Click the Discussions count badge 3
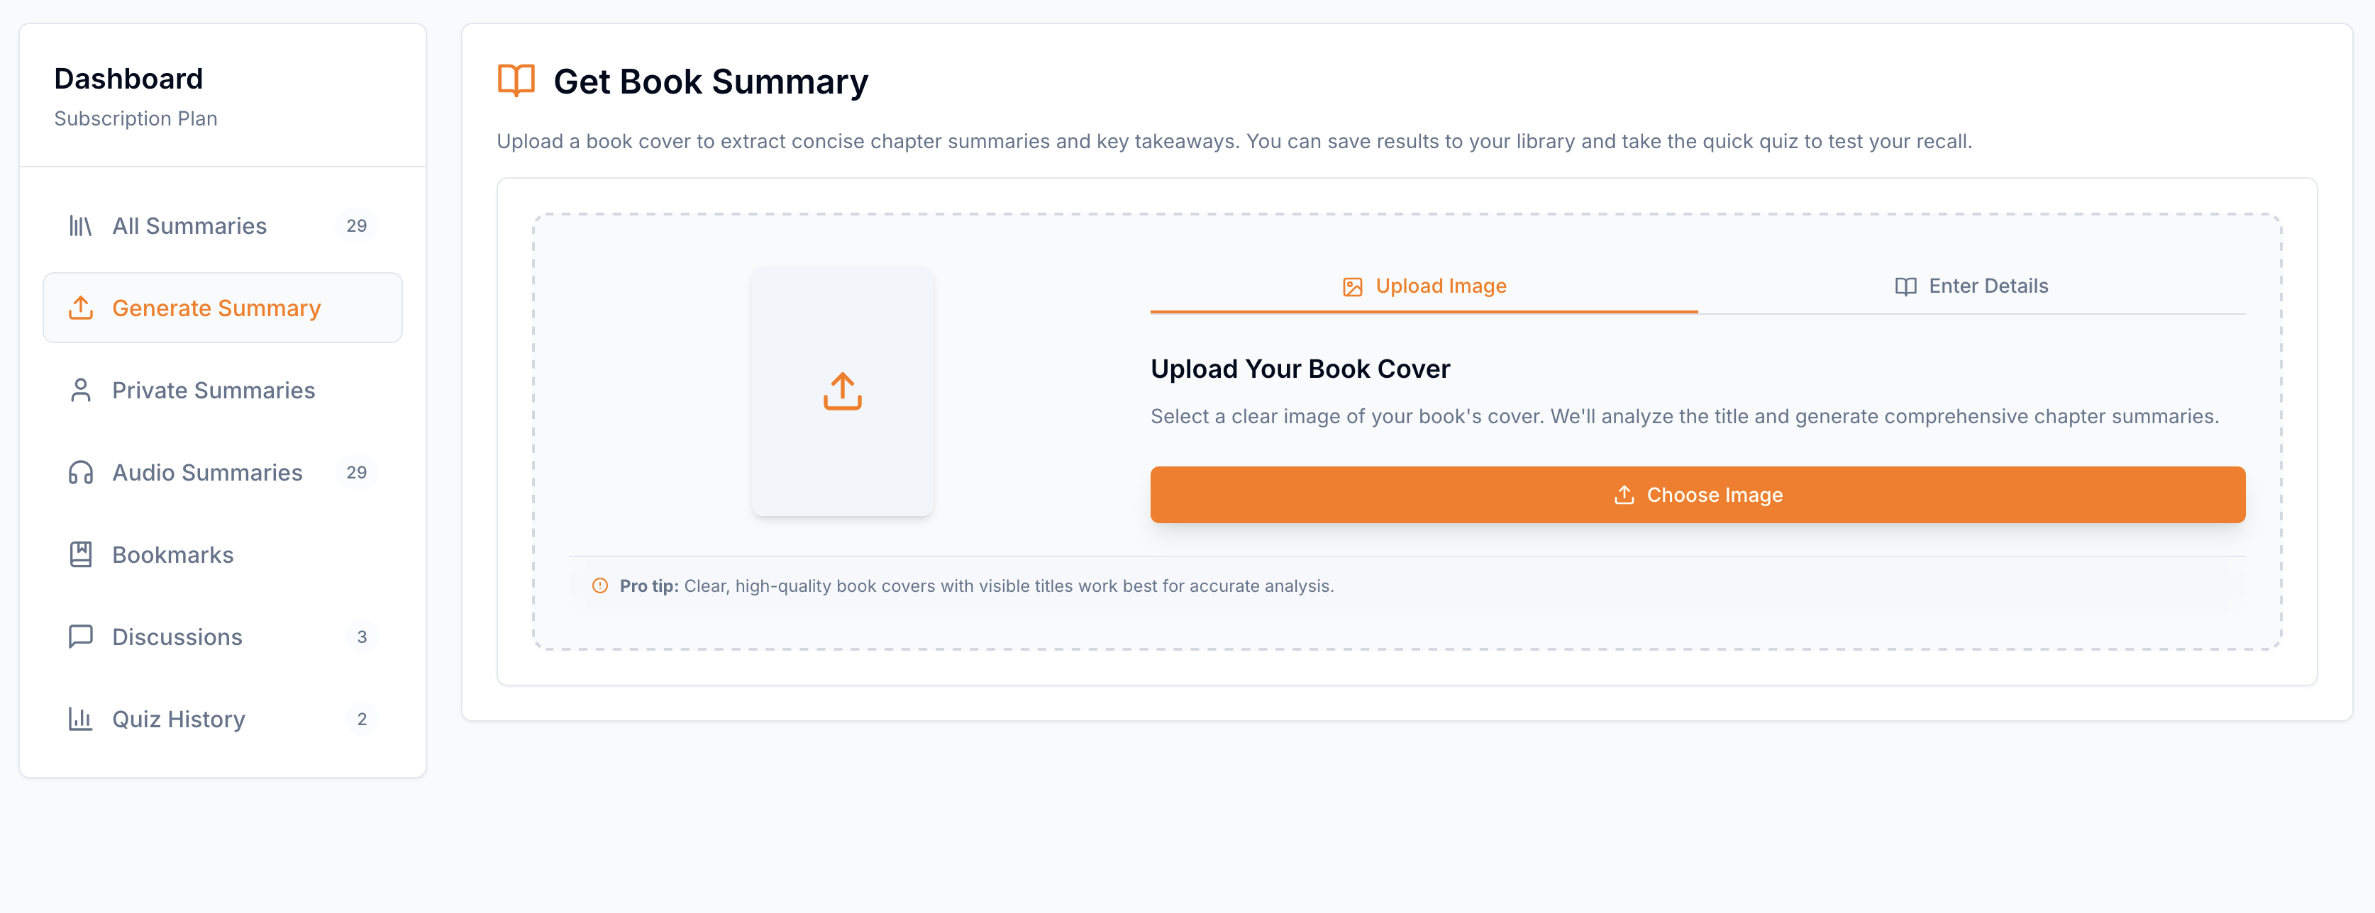2375x913 pixels. point(361,637)
